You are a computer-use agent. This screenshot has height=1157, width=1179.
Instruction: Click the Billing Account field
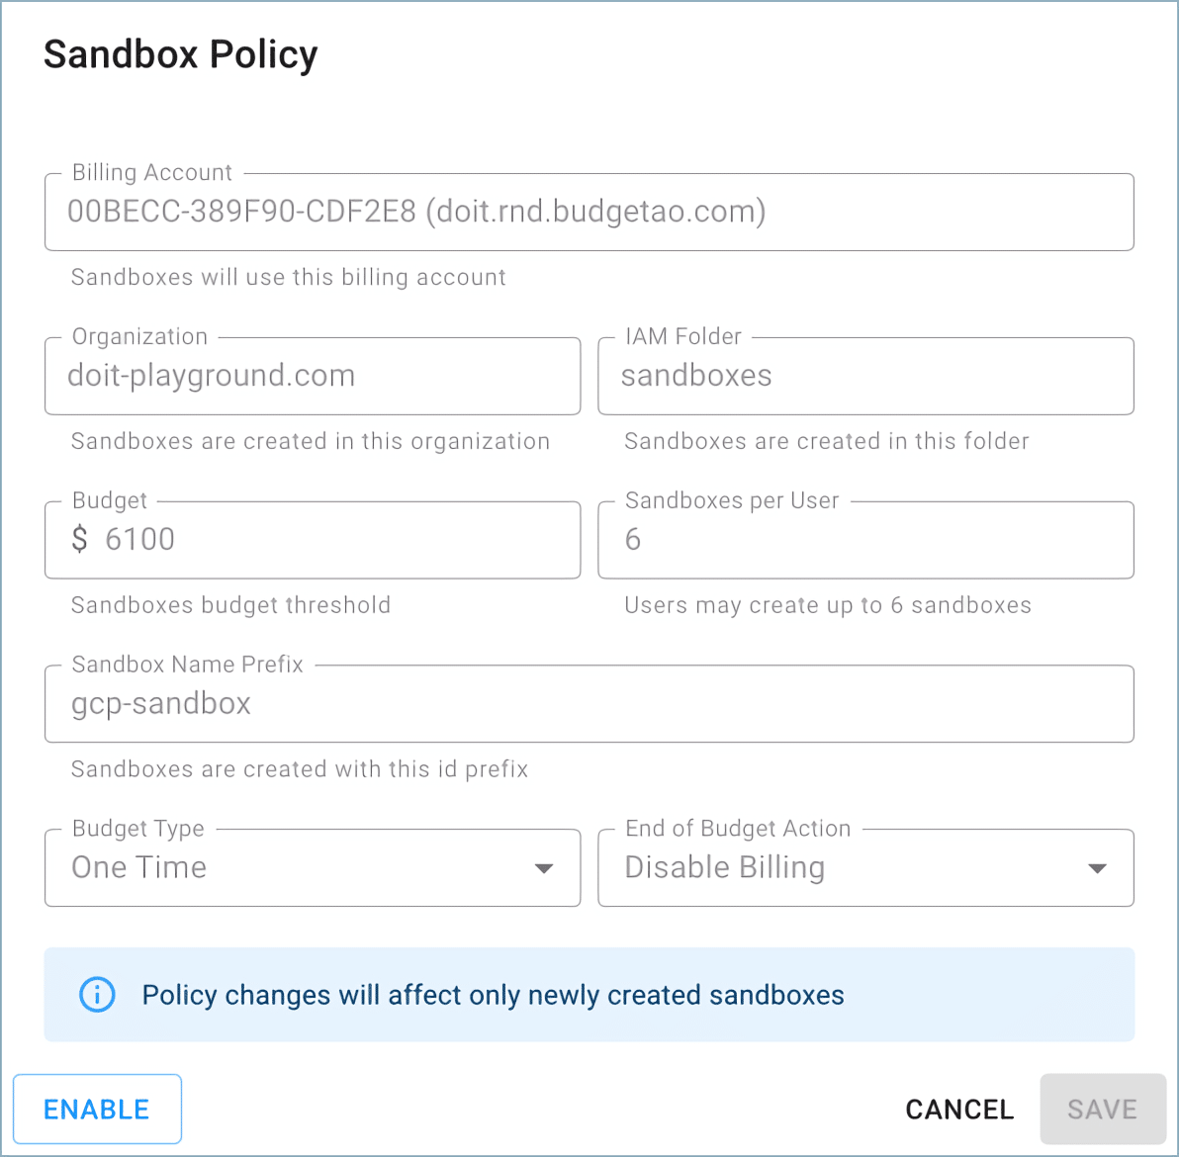tap(589, 213)
